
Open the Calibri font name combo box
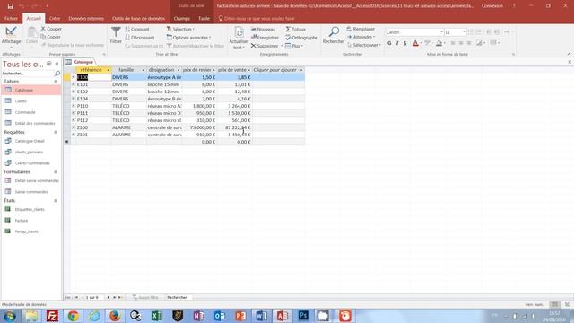point(414,32)
